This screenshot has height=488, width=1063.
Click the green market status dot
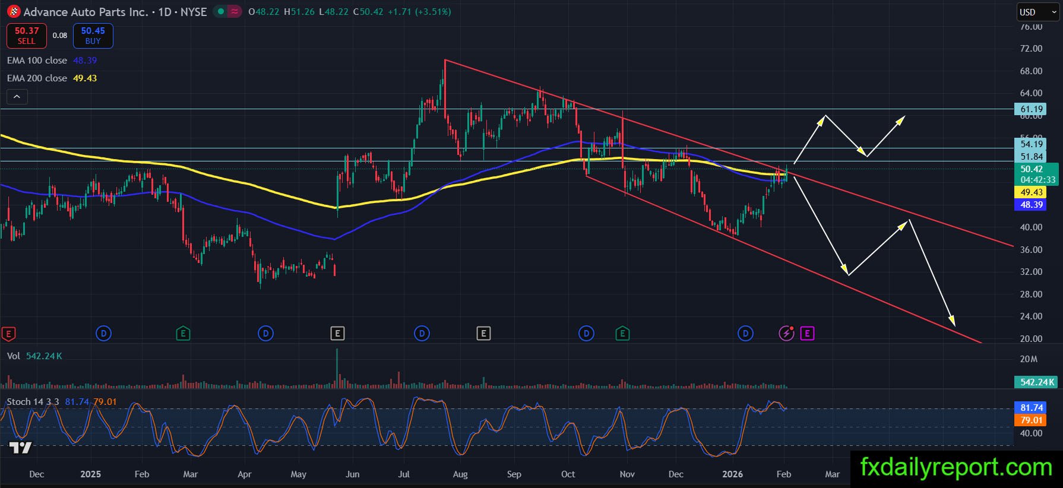point(221,11)
